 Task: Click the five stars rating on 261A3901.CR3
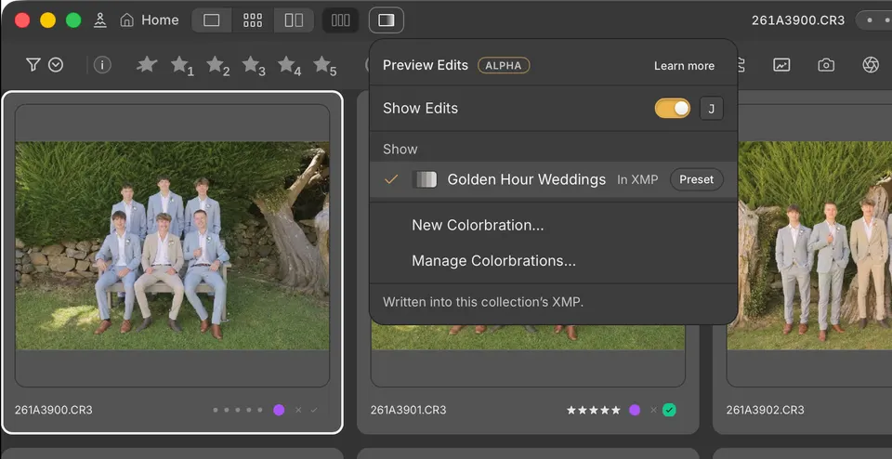point(594,410)
